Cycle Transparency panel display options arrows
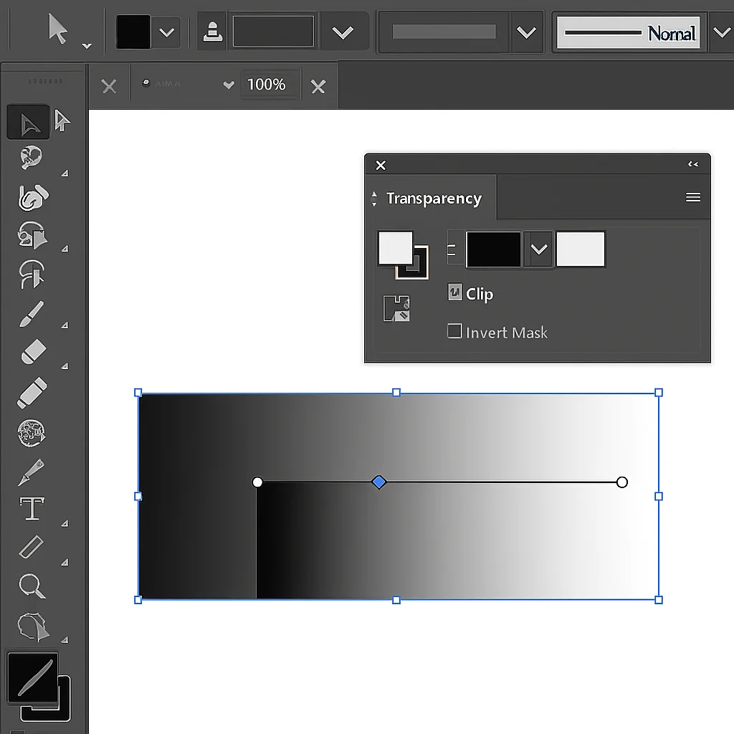The height and width of the screenshot is (734, 734). pyautogui.click(x=373, y=199)
